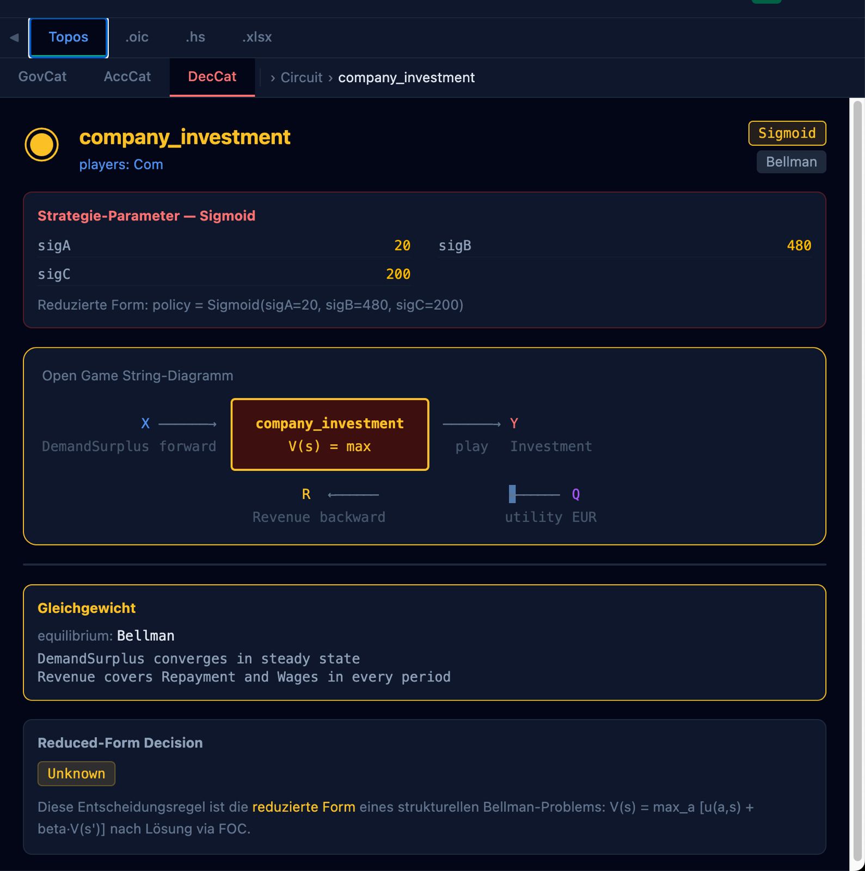Viewport: 865px width, 871px height.
Task: Click the 'Strategie-Parameter — Sigmoid' heading
Action: [x=146, y=216]
